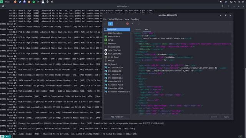The height and width of the screenshot is (138, 246).
Task: Select Memory in hardware list
Action: (117, 43)
